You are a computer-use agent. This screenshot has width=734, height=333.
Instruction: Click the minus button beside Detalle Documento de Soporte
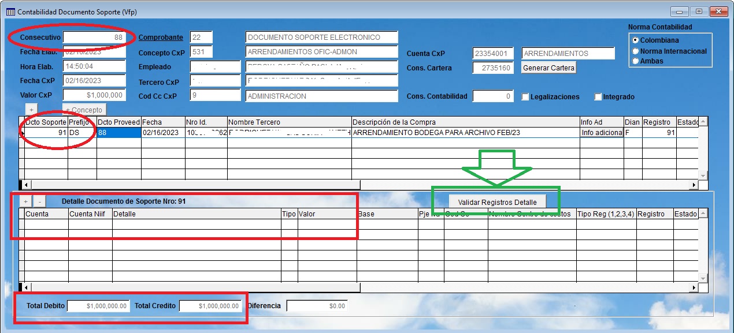[39, 201]
